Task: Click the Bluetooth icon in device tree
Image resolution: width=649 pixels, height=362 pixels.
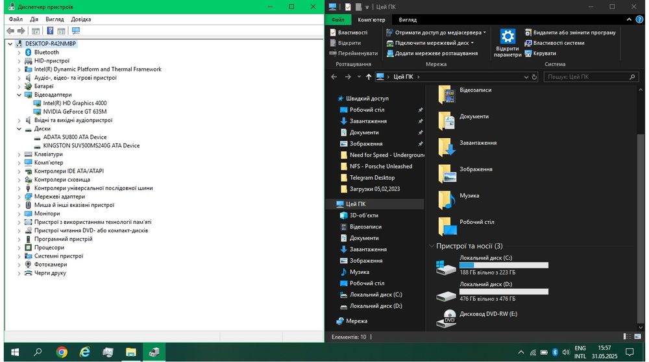Action: click(x=28, y=52)
